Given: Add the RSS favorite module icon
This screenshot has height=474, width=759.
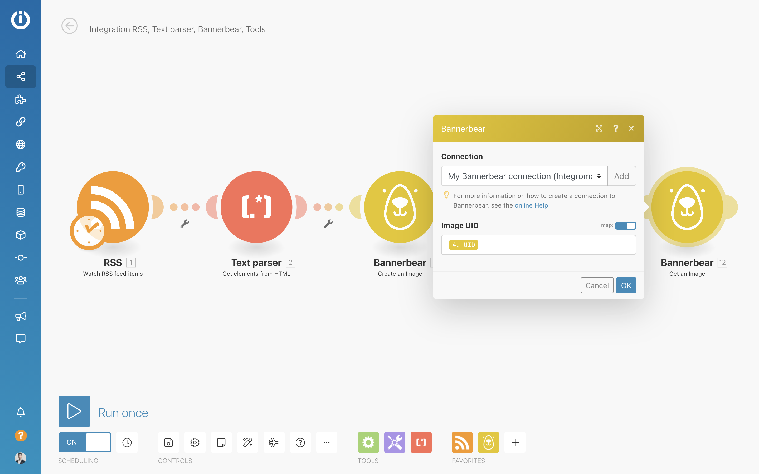Looking at the screenshot, I should 462,442.
